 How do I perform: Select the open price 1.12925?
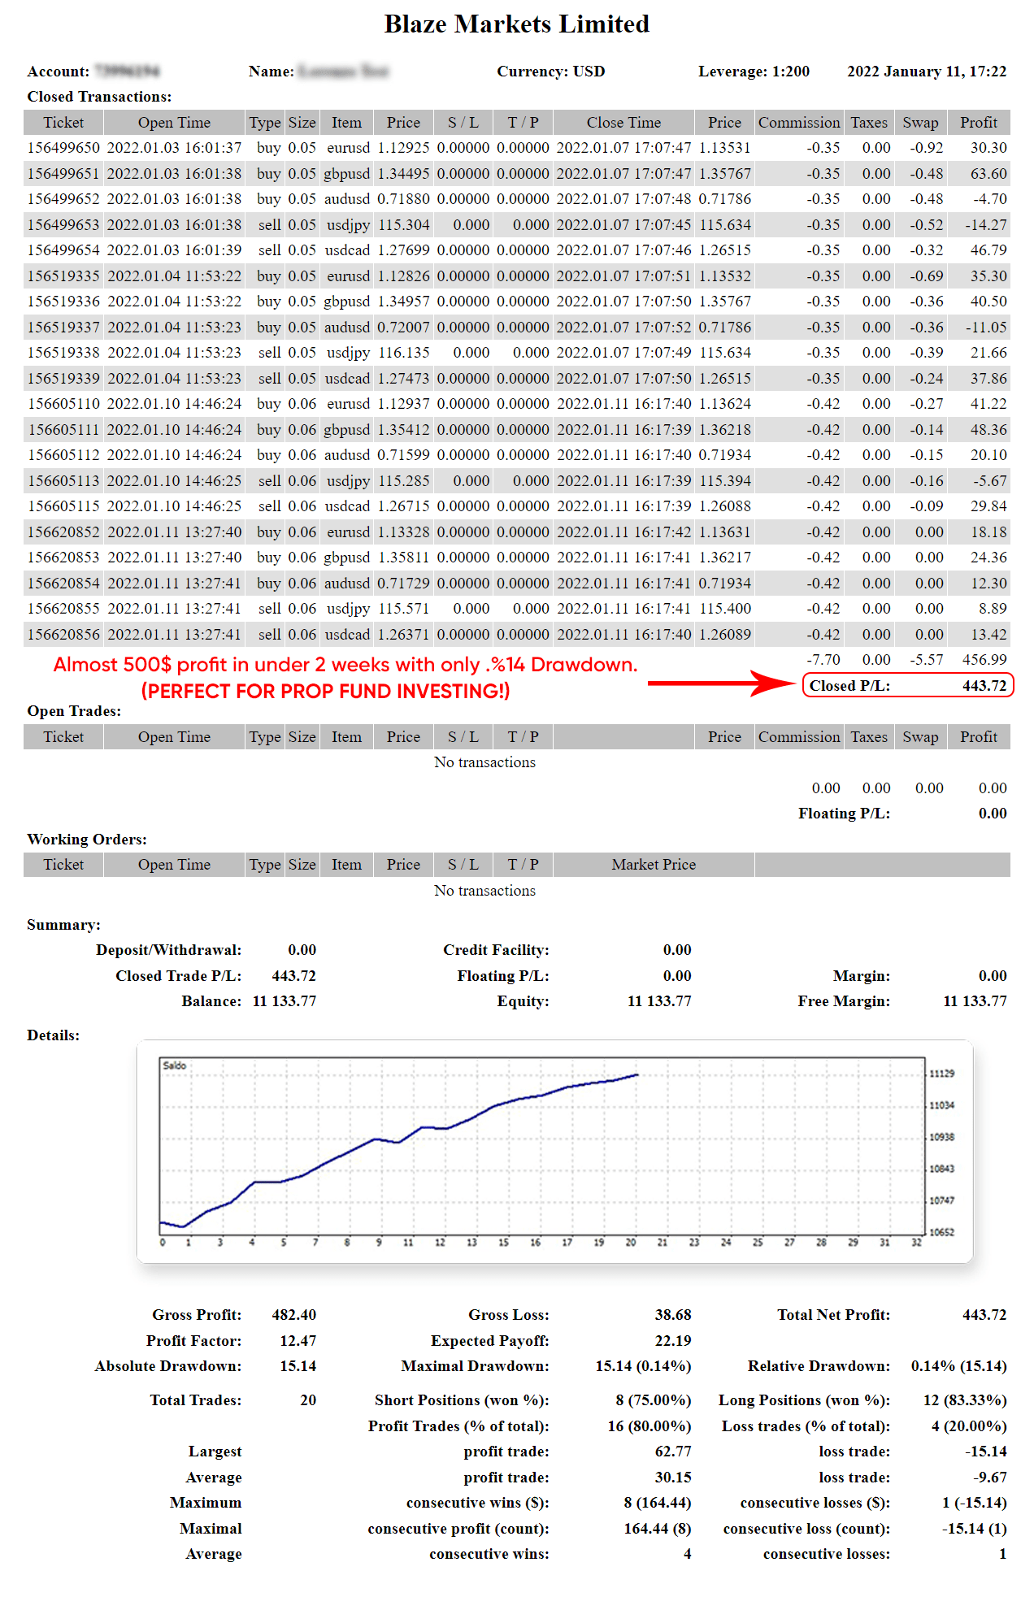coord(403,148)
